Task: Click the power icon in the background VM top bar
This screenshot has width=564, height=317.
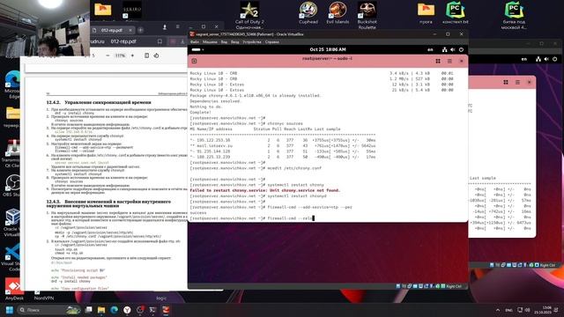Action: [554, 59]
